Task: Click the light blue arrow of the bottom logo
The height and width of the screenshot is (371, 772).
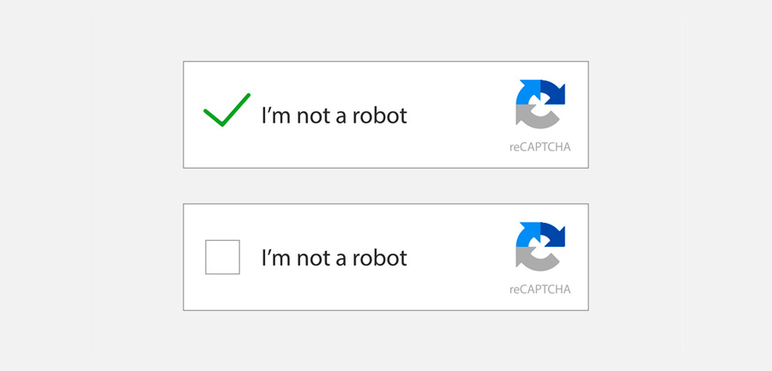Action: pos(527,236)
